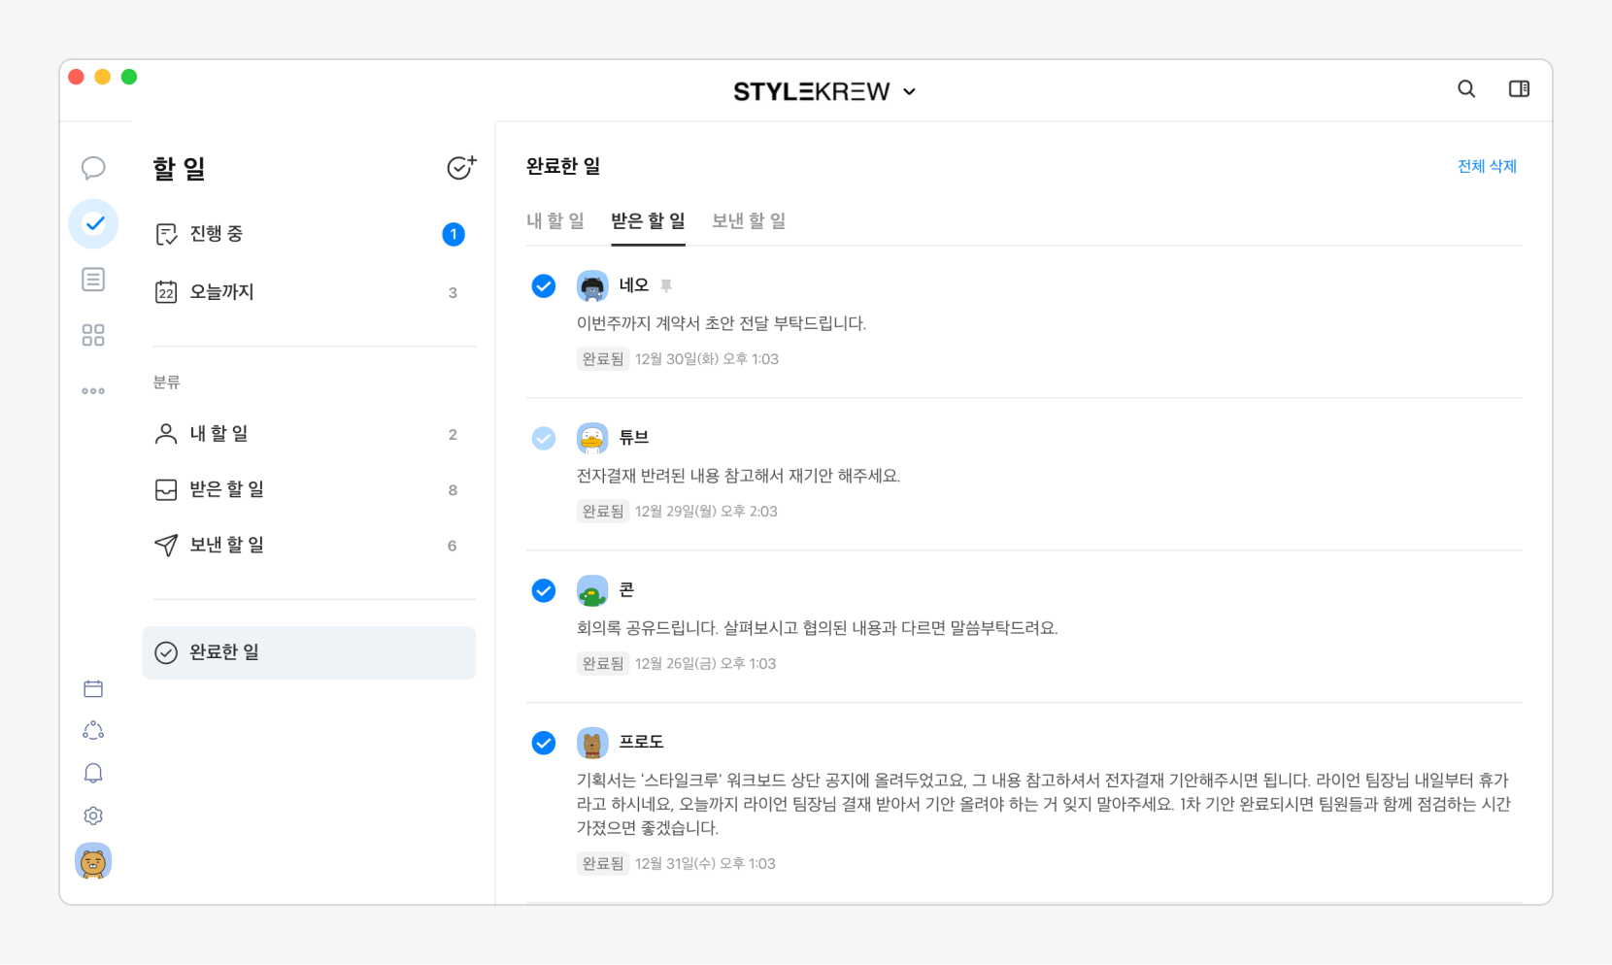
Task: Switch to the 내 할 일 tab
Action: coord(555,221)
